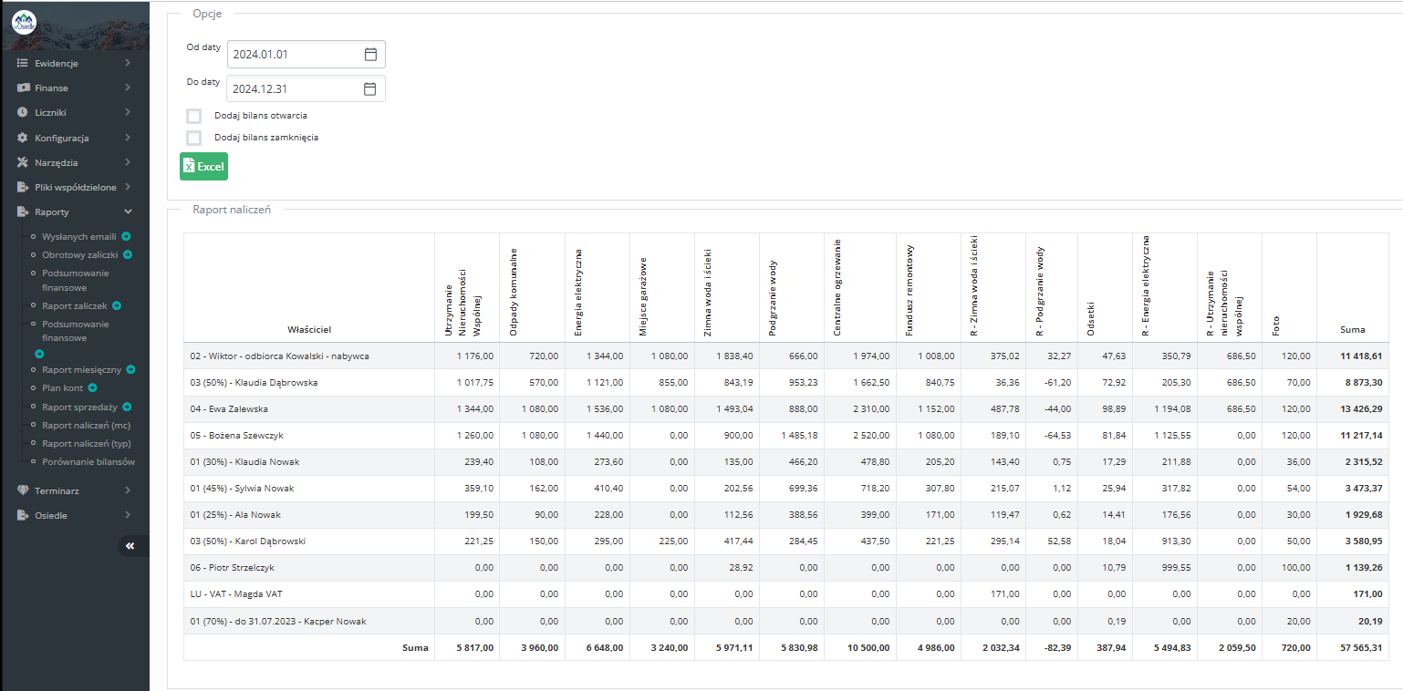Click the Właściciel column header
Screen dimensions: 1403x691
pos(309,329)
